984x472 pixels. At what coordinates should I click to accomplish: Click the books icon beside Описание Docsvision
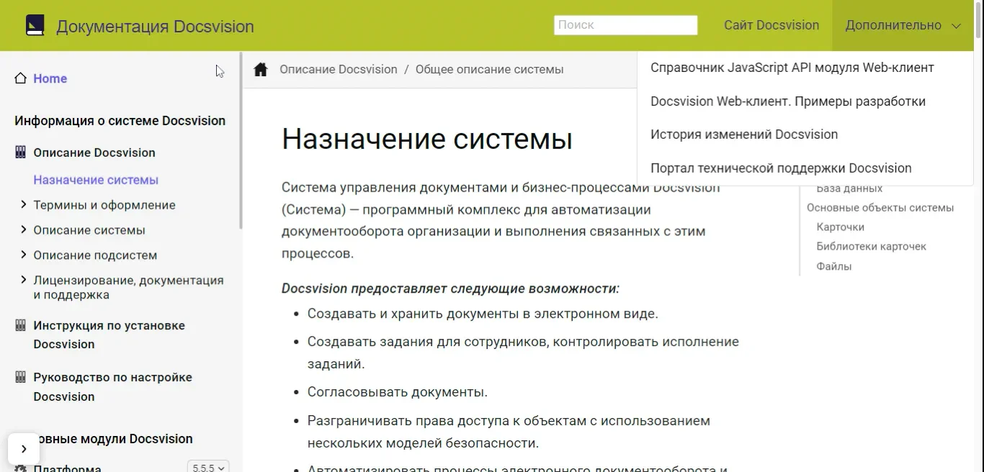(x=20, y=153)
